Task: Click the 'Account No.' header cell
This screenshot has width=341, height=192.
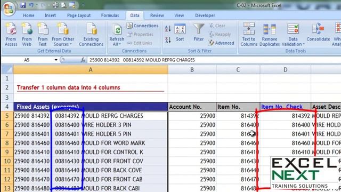Action: (x=192, y=107)
